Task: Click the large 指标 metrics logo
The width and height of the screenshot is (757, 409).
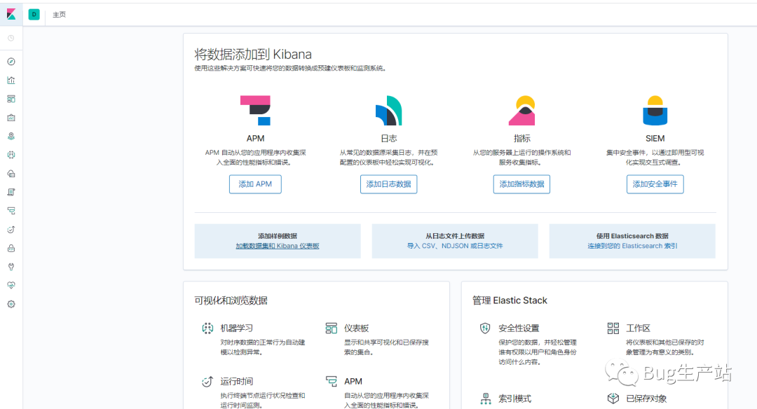Action: pyautogui.click(x=522, y=111)
